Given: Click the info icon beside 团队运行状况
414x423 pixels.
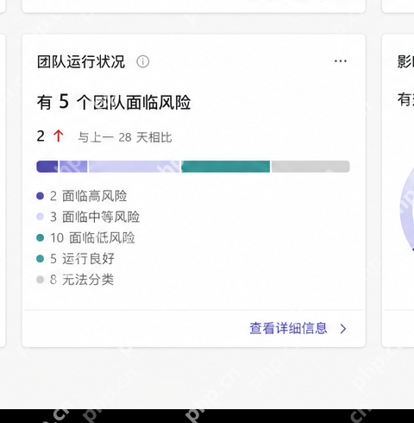Looking at the screenshot, I should tap(142, 61).
